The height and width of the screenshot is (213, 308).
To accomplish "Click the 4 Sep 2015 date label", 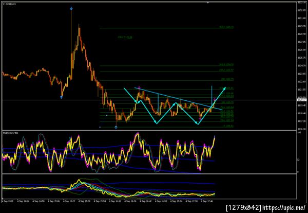I will [7, 201].
